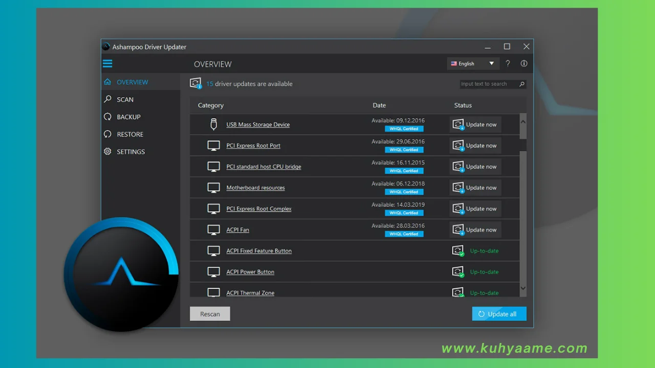Image resolution: width=655 pixels, height=368 pixels.
Task: Update now PCI standard host CPU bridge
Action: [x=475, y=167]
